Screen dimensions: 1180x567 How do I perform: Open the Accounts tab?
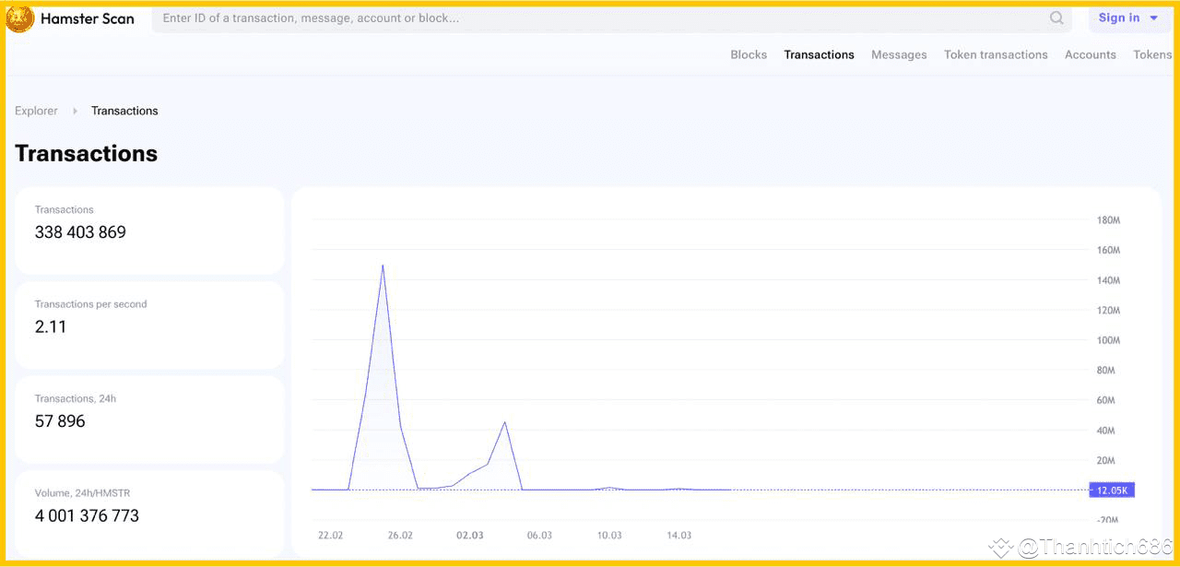[x=1091, y=54]
